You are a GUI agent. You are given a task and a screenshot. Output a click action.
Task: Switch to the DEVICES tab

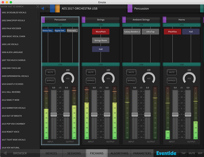click(51, 153)
